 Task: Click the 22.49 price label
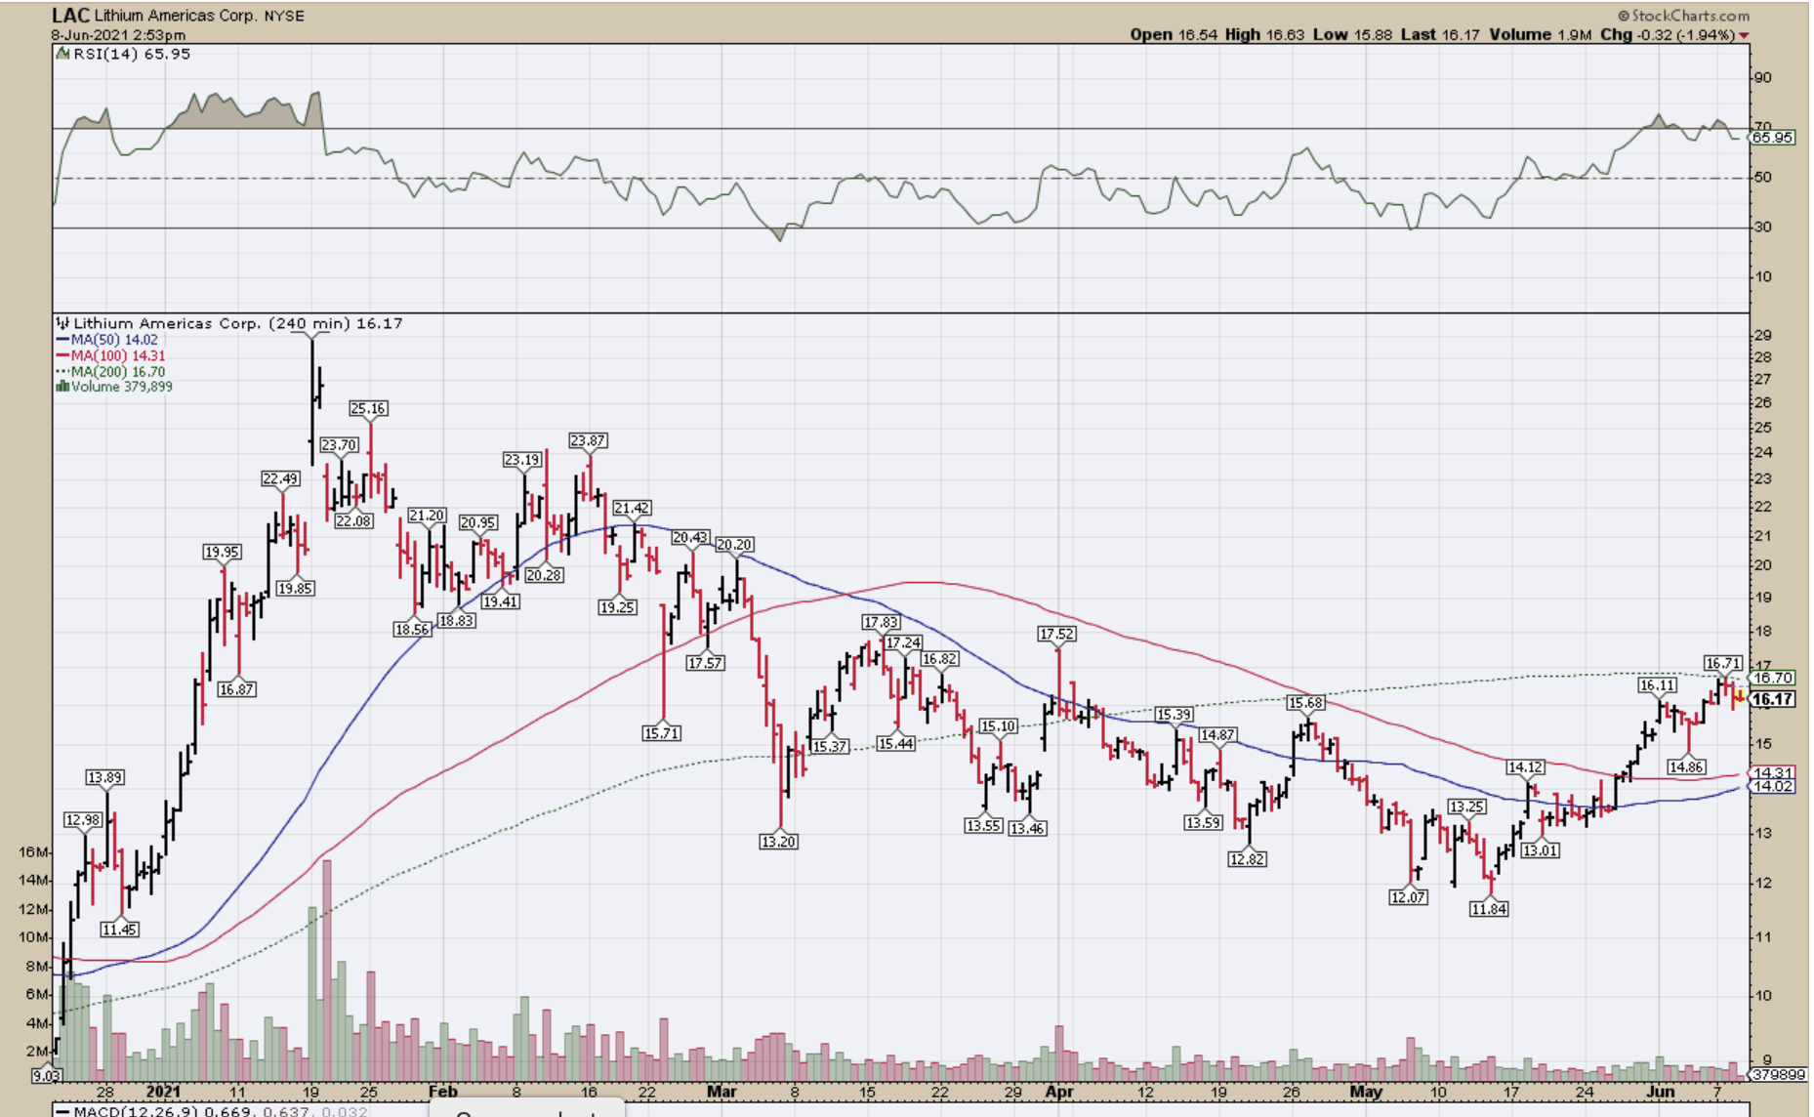click(280, 478)
